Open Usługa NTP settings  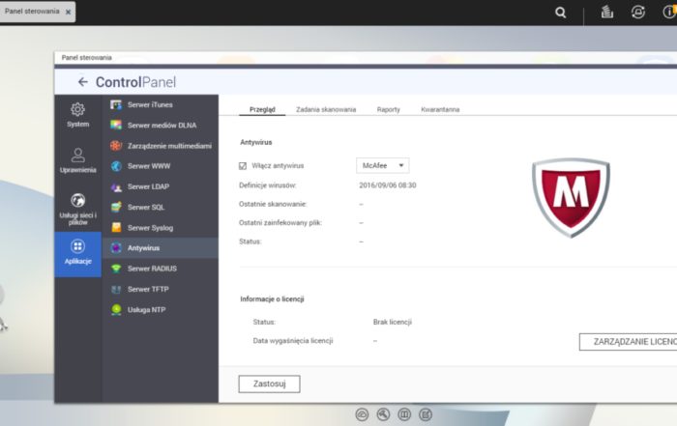[161, 309]
